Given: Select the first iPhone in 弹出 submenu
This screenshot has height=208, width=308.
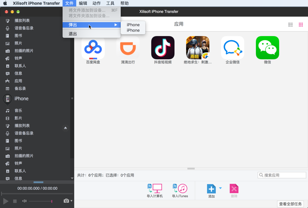Looking at the screenshot, I should tap(133, 25).
